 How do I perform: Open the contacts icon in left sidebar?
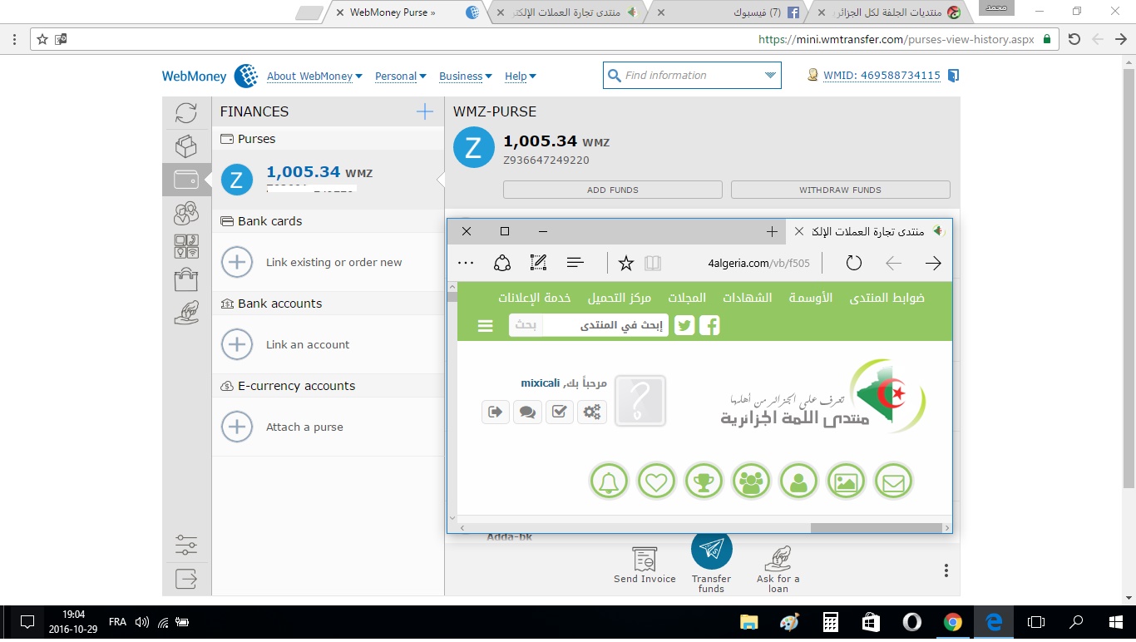pos(186,214)
